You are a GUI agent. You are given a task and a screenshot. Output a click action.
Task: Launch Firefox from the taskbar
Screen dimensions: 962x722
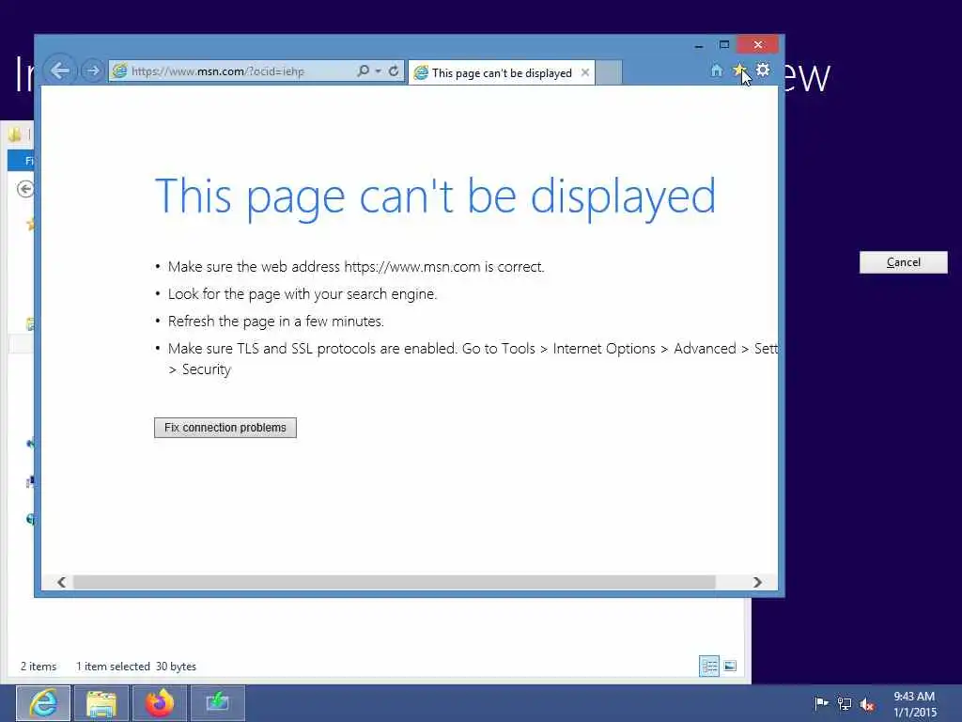pyautogui.click(x=160, y=703)
